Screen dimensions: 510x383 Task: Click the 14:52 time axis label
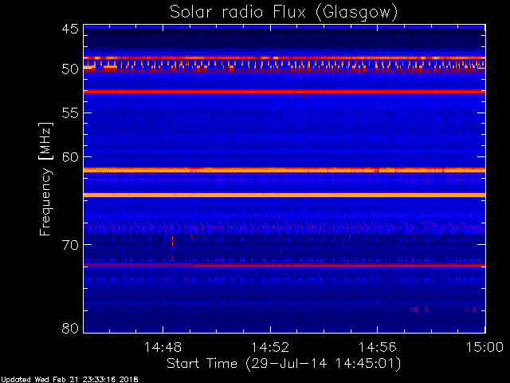pos(270,347)
